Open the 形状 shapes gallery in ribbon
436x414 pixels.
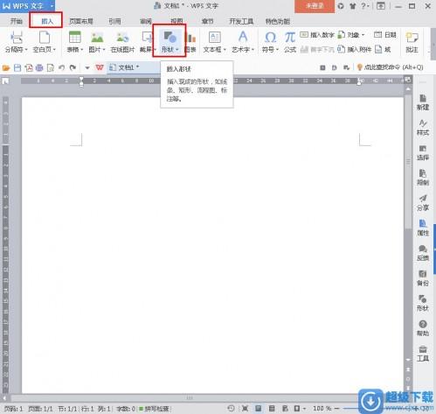click(x=170, y=41)
